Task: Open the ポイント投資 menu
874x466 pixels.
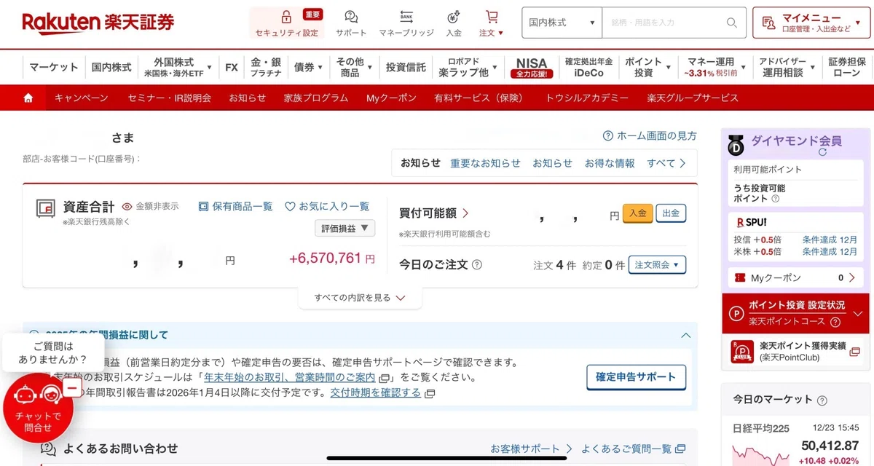Action: (x=647, y=67)
